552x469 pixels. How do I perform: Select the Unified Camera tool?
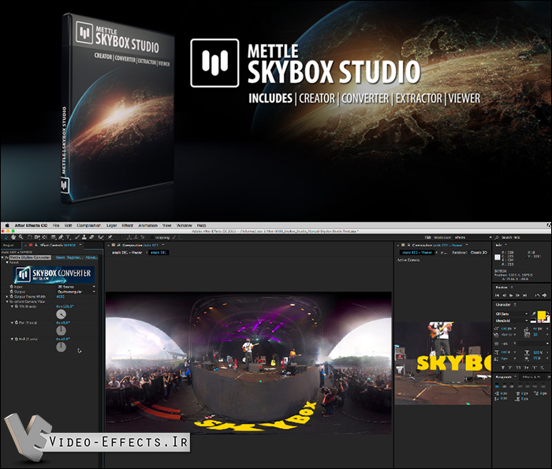(37, 237)
